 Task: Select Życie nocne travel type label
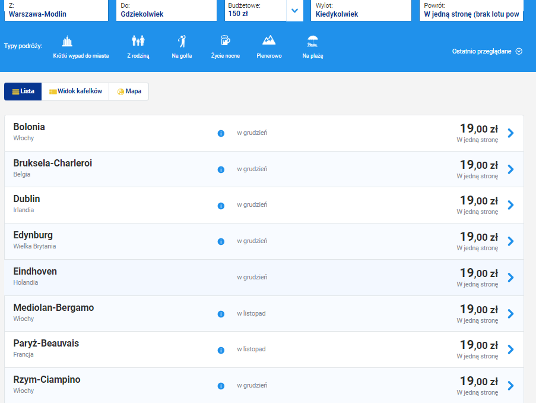(x=226, y=56)
